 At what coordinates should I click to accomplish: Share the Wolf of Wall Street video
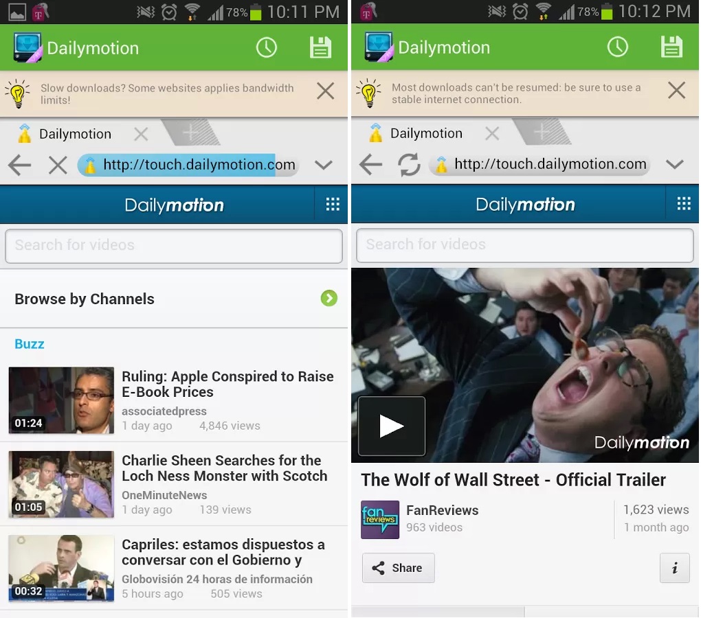[398, 568]
